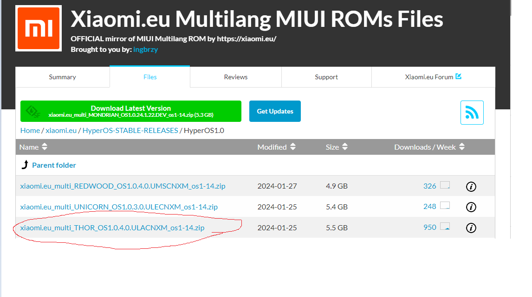
Task: Open the Xiaomi.eu Forum tab
Action: click(433, 77)
